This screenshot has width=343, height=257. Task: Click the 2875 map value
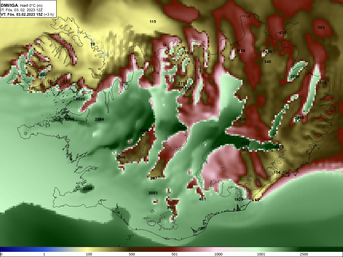[279, 147]
